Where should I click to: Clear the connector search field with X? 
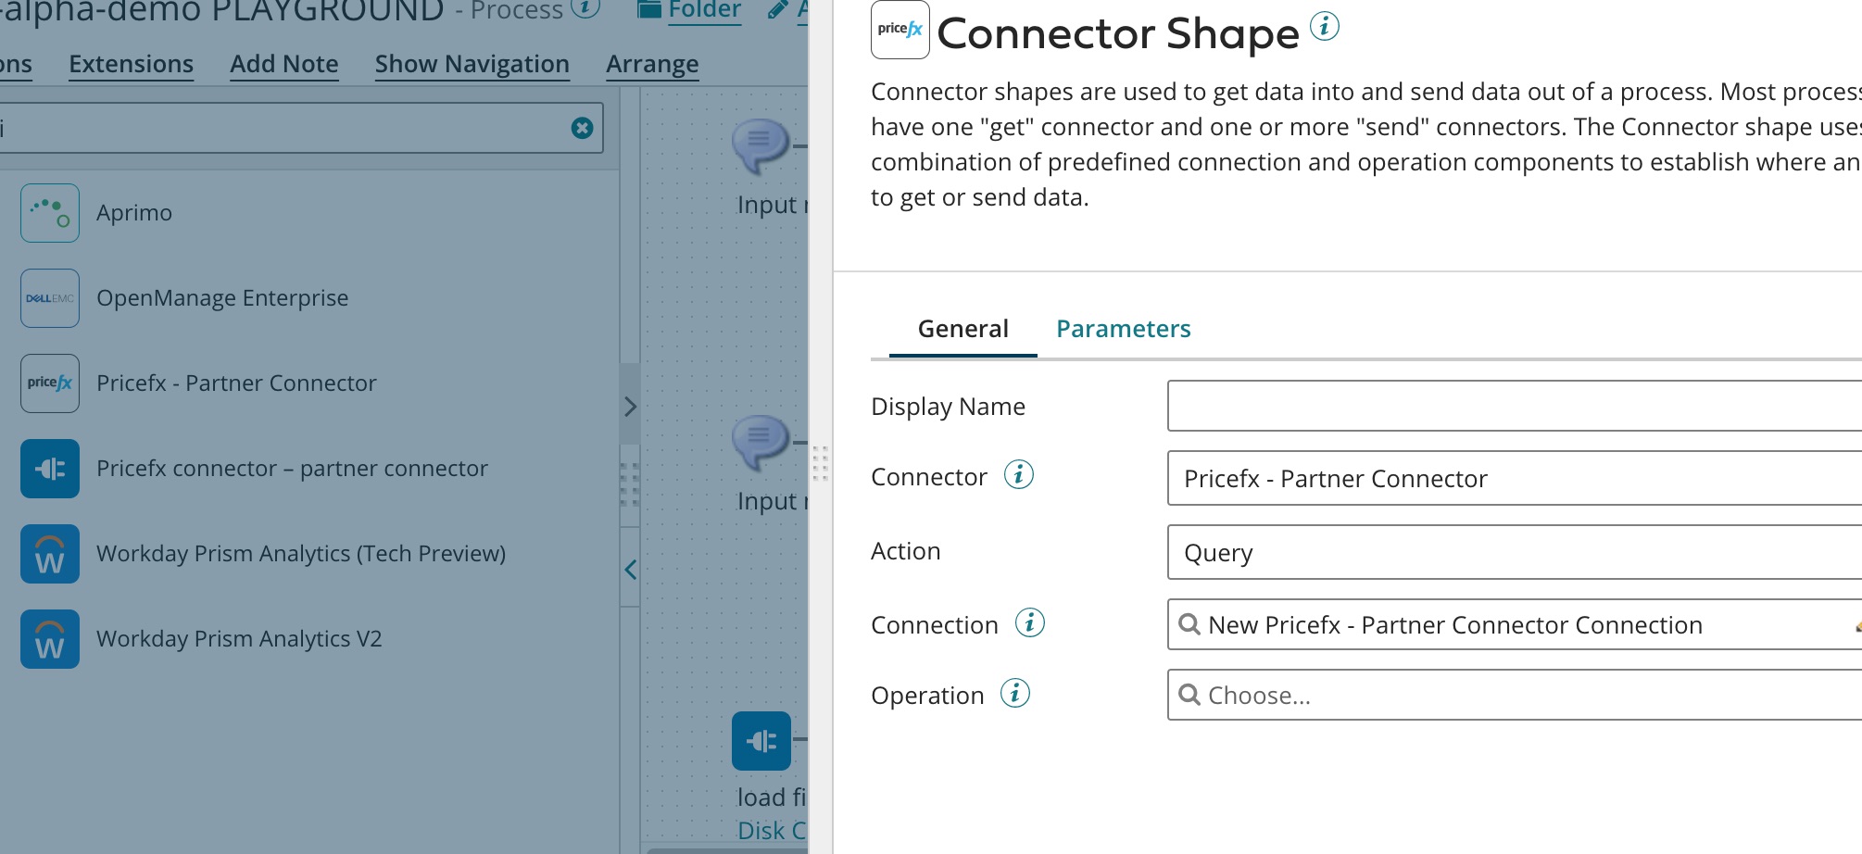click(x=582, y=128)
